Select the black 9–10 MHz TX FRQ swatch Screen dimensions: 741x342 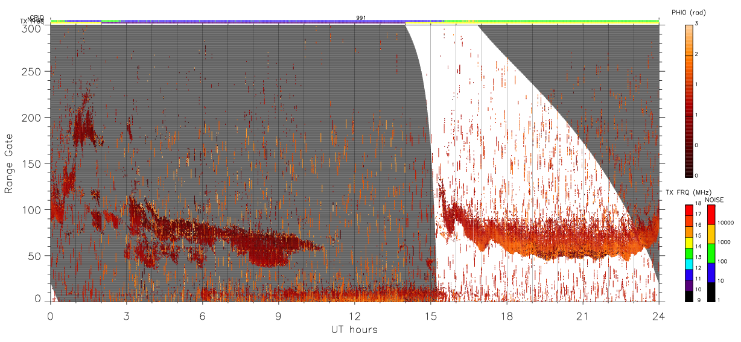pyautogui.click(x=689, y=296)
